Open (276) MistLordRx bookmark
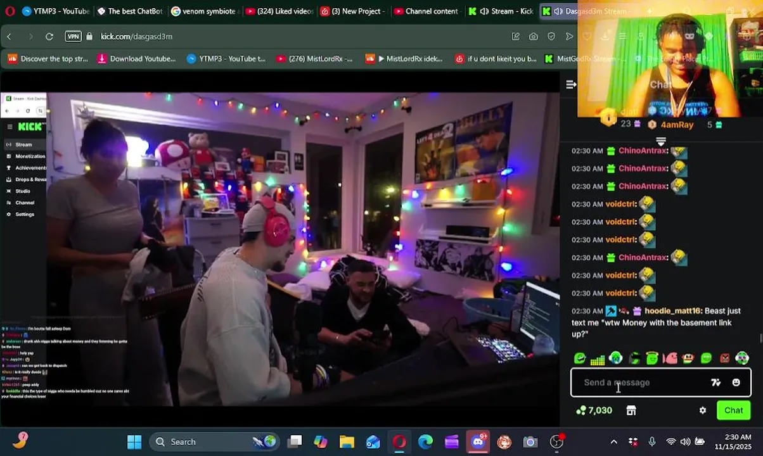763x456 pixels. pos(314,59)
